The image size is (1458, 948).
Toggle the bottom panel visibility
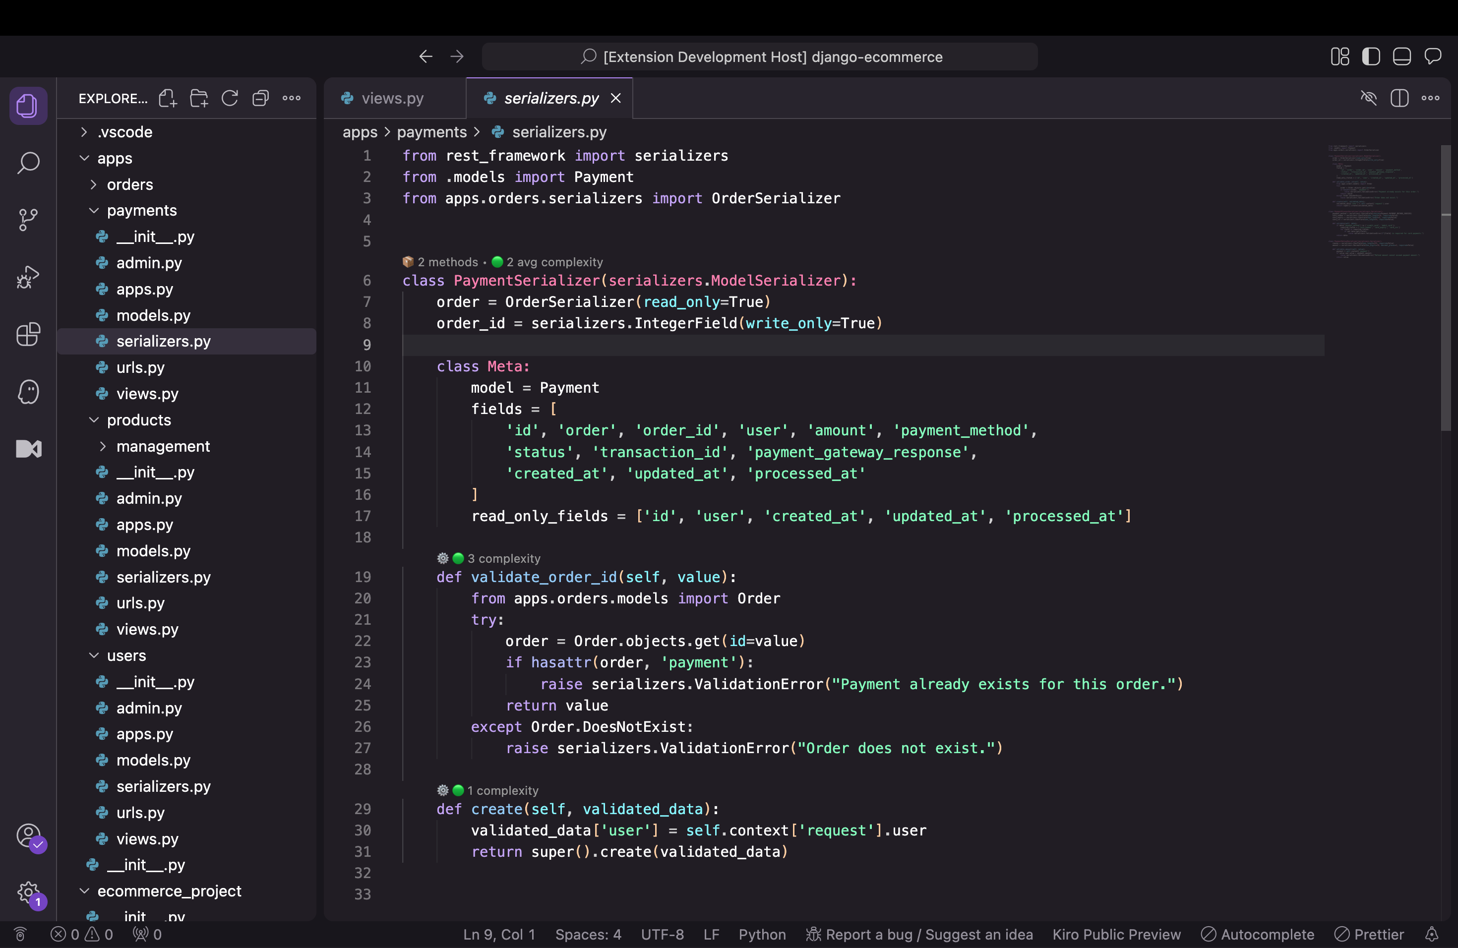(x=1401, y=57)
